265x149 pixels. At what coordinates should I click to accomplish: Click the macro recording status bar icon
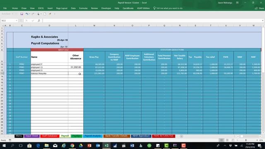(10, 140)
